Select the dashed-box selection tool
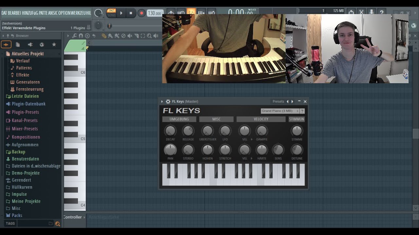This screenshot has height=235, width=419. tap(143, 36)
